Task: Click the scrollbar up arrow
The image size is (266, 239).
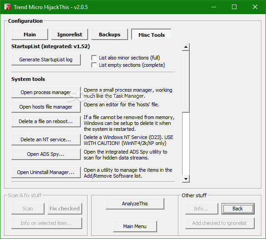Action: click(x=186, y=47)
